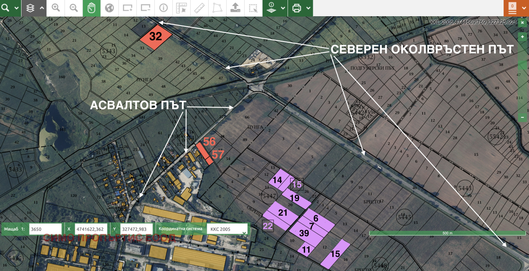Image resolution: width=529 pixels, height=271 pixels.
Task: Zoom in with the plus button
Action: click(522, 37)
